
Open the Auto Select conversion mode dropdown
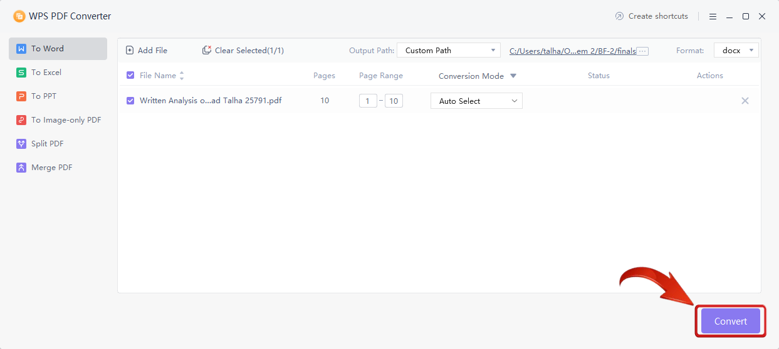[x=476, y=101]
